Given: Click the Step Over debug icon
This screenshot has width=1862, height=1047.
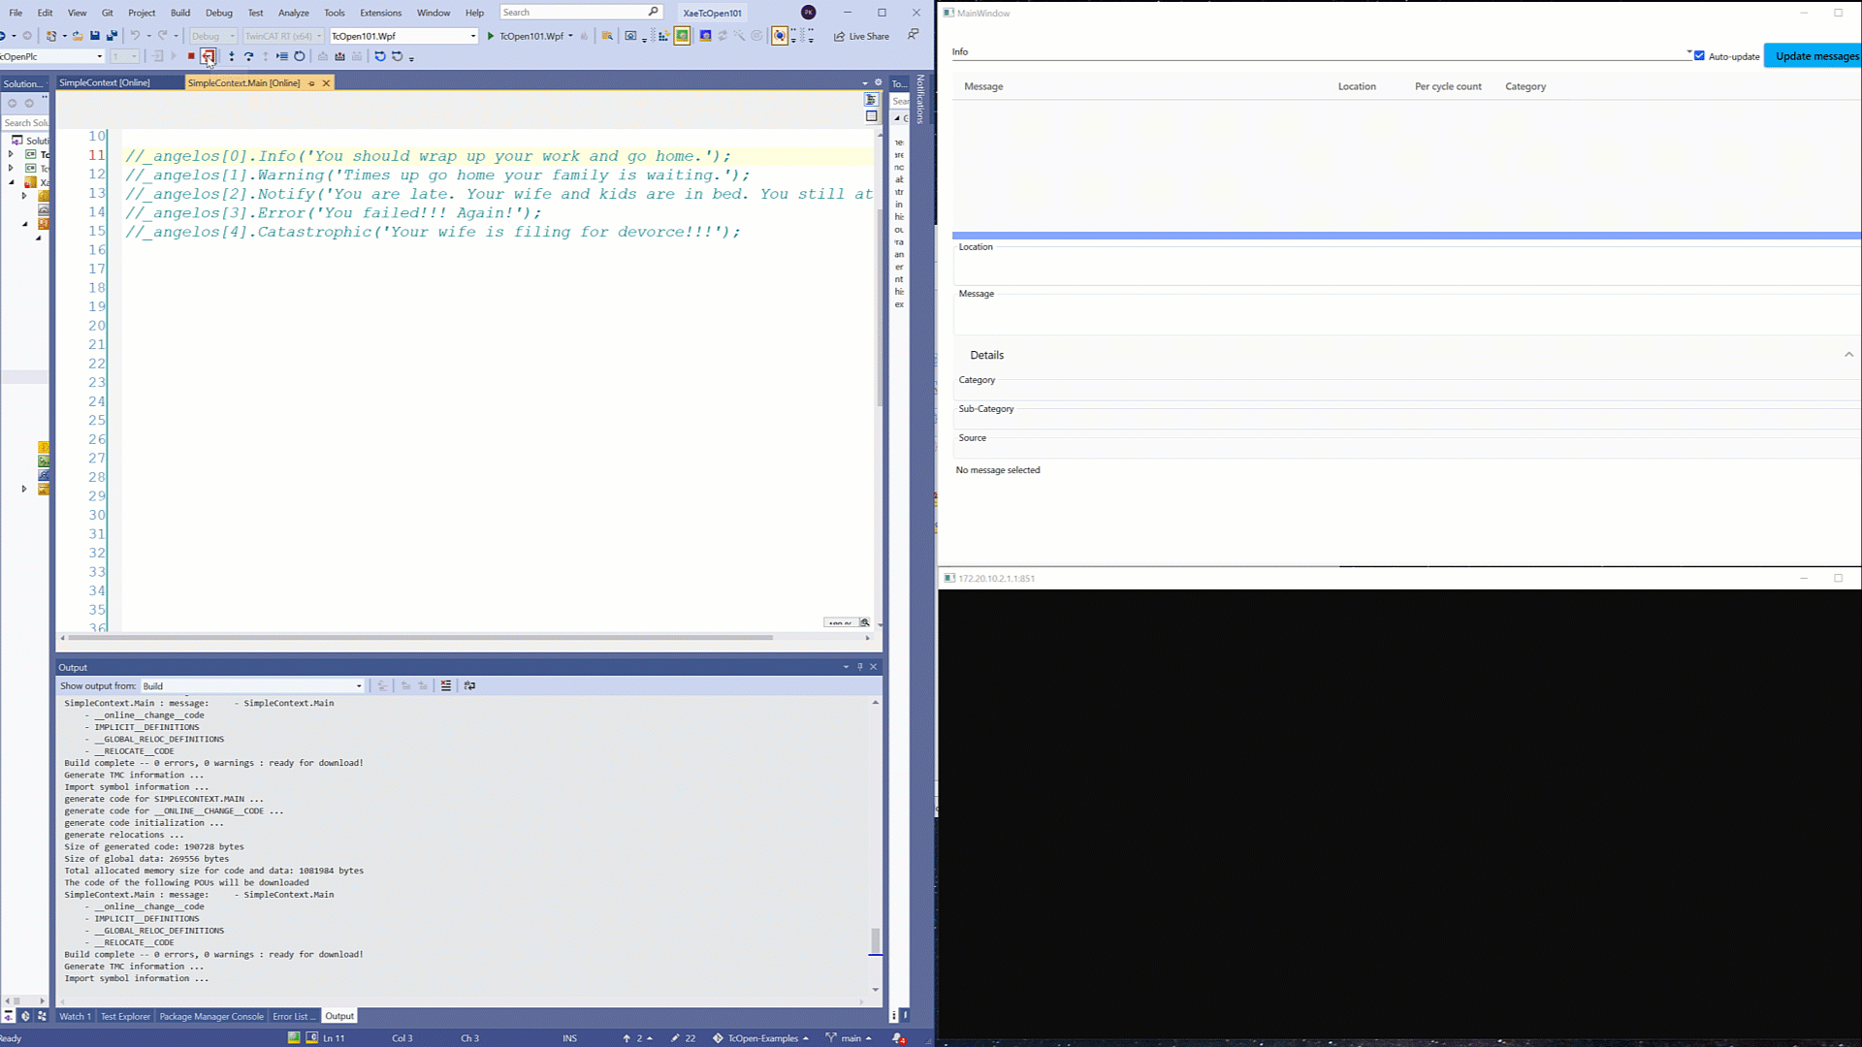Looking at the screenshot, I should coord(248,56).
